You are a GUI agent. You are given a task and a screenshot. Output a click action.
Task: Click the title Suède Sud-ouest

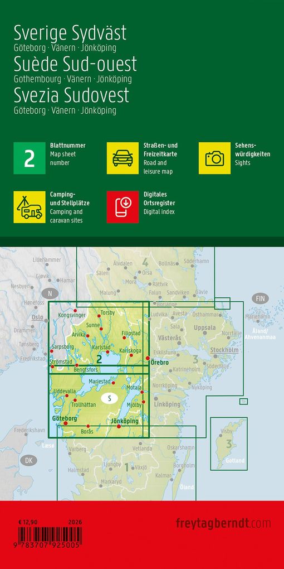click(75, 64)
